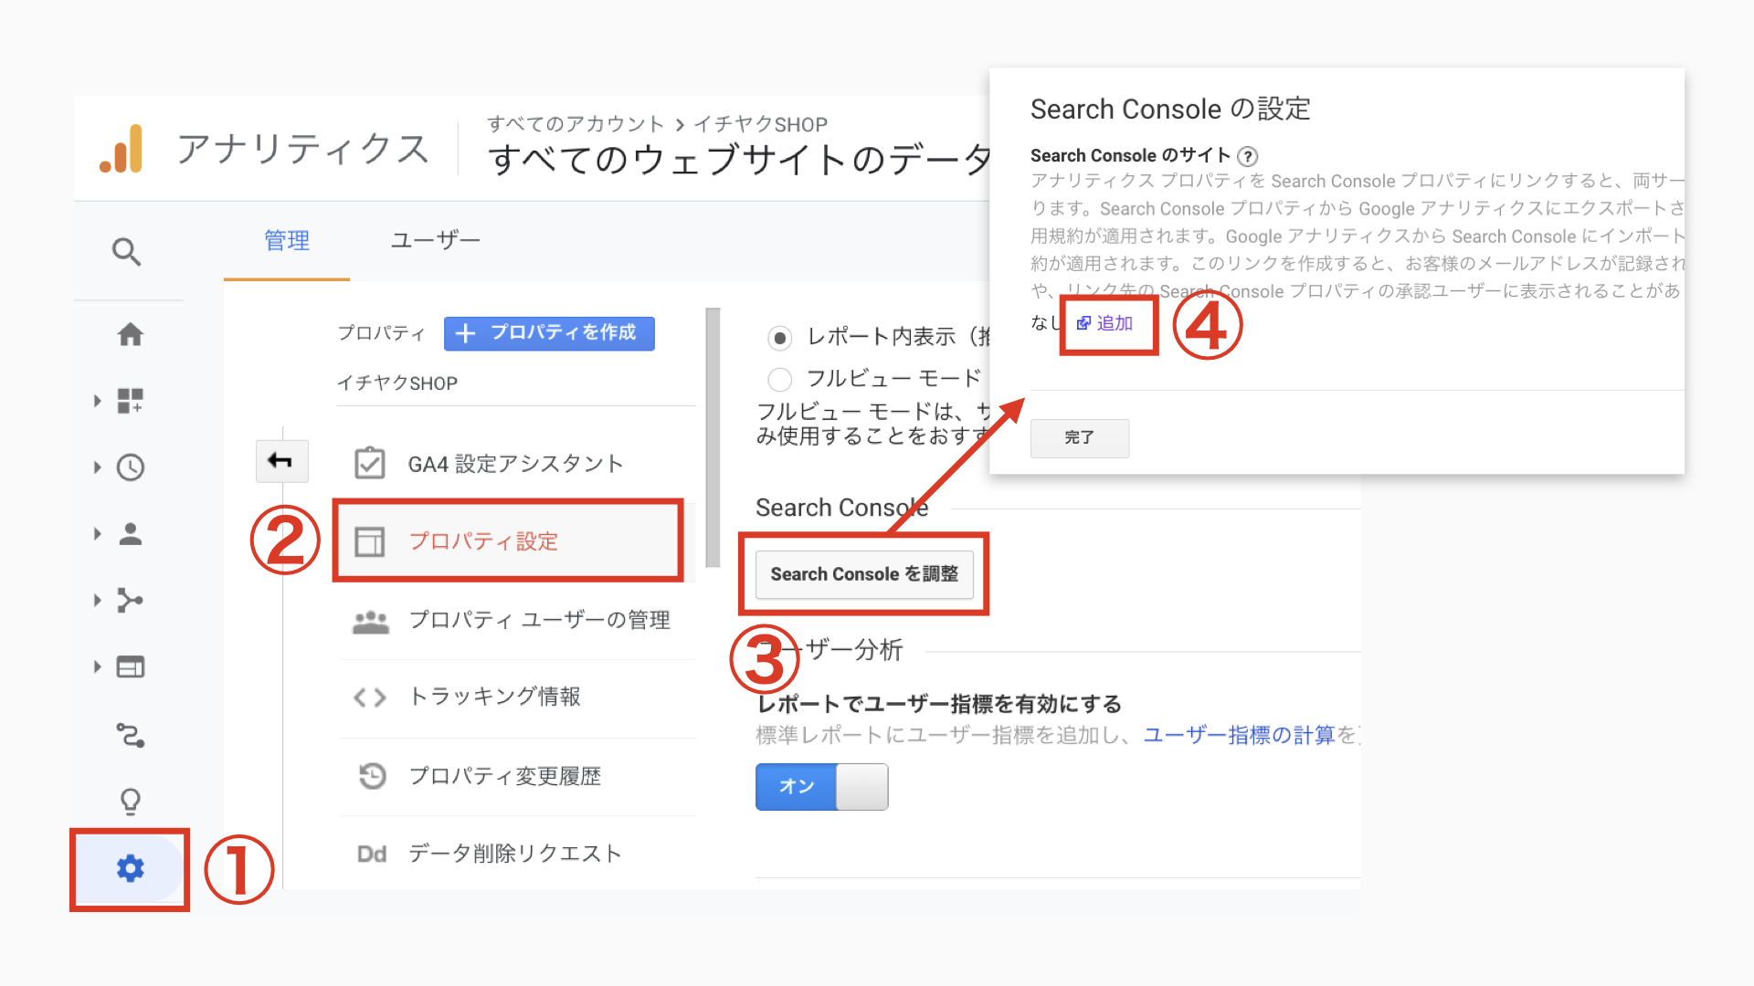Expand the Audience section arrow

(x=97, y=534)
